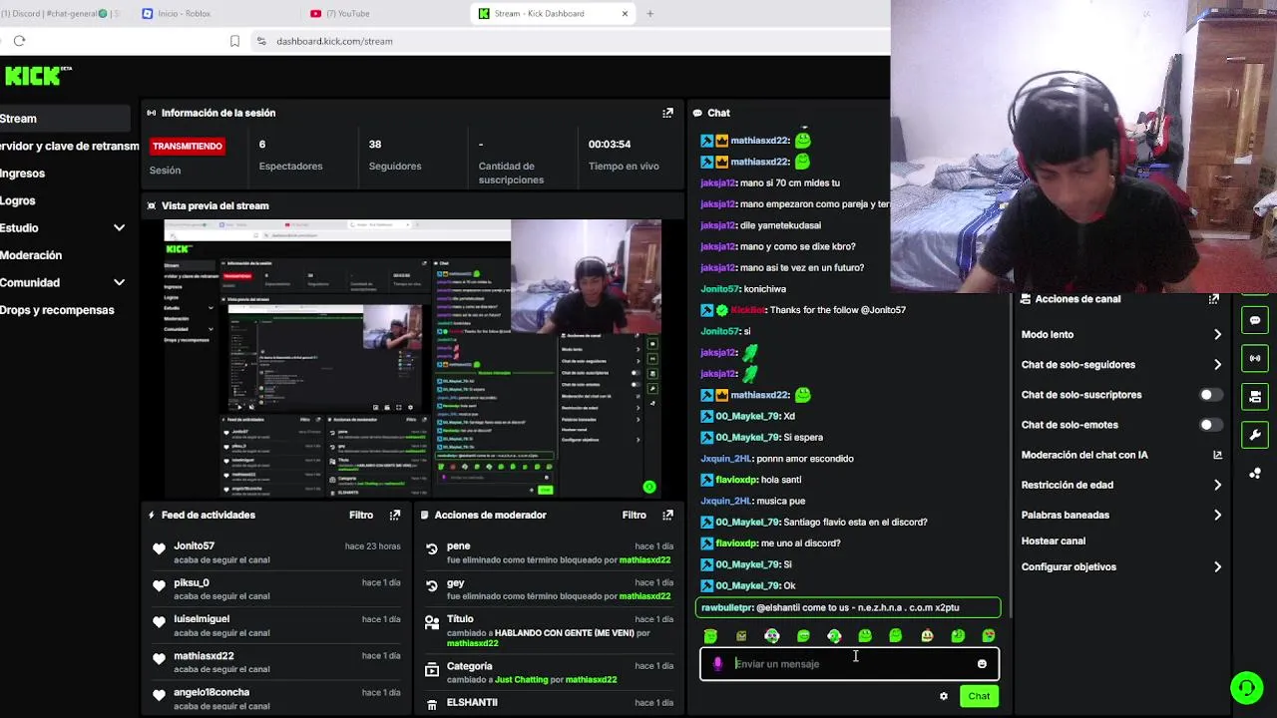Click the purple microphone icon in message box

pos(717,664)
